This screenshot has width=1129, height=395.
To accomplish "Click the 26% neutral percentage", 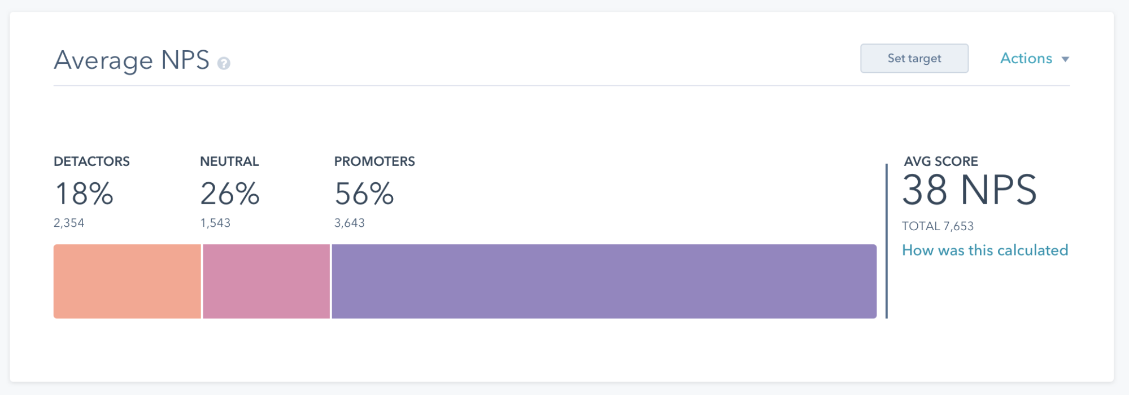I will [x=230, y=194].
